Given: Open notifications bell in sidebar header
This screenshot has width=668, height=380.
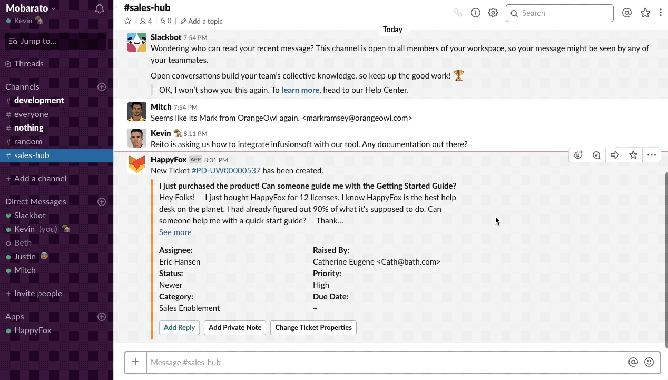Looking at the screenshot, I should tap(100, 8).
